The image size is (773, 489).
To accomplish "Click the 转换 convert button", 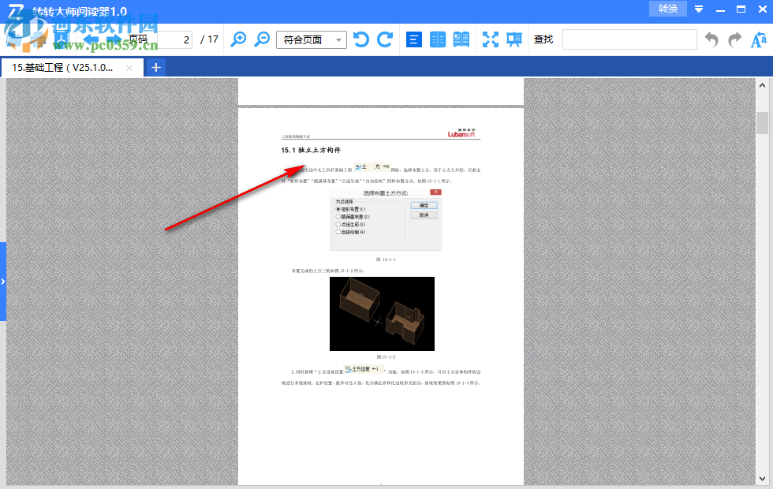I will pos(668,9).
